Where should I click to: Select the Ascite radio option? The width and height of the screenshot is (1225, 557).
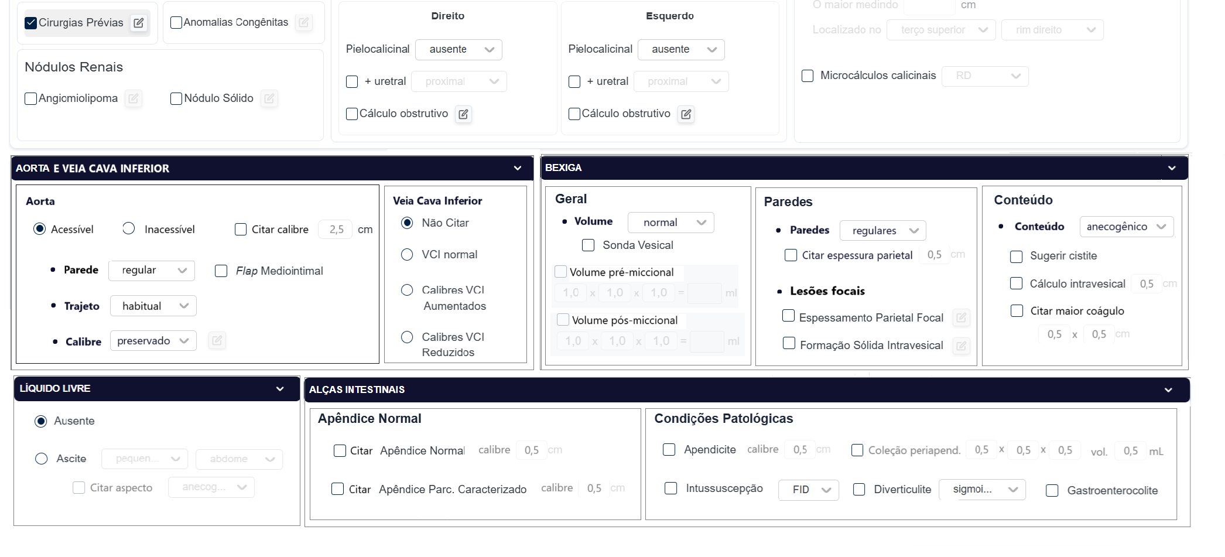42,459
